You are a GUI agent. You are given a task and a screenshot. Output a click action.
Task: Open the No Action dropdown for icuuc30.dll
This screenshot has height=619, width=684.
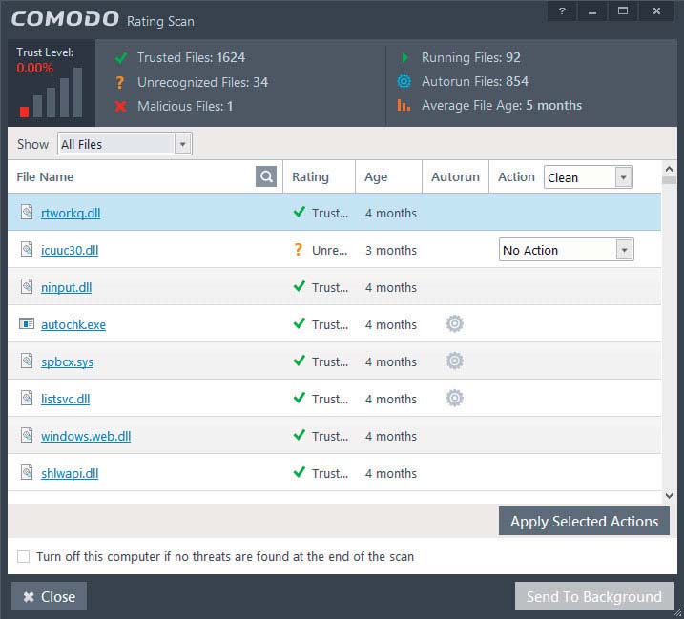tap(567, 250)
